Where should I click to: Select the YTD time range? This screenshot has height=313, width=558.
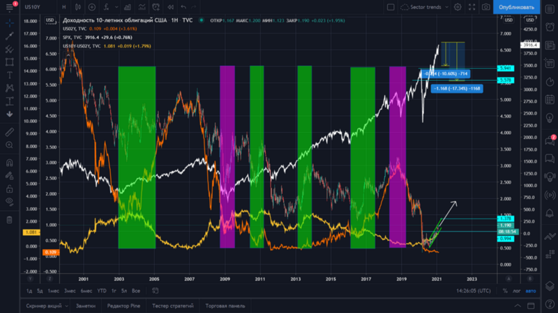tap(102, 290)
